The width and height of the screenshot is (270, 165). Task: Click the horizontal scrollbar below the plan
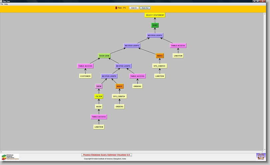pyautogui.click(x=133, y=152)
